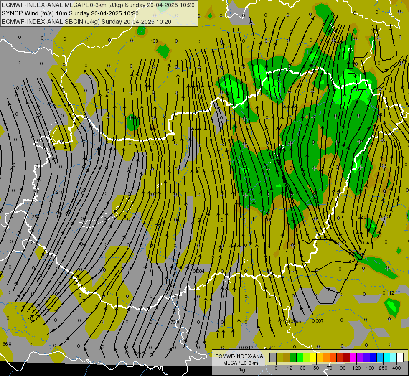Pick the cyan legend swatch before light cyan
This screenshot has width=409, height=376.
[386, 358]
